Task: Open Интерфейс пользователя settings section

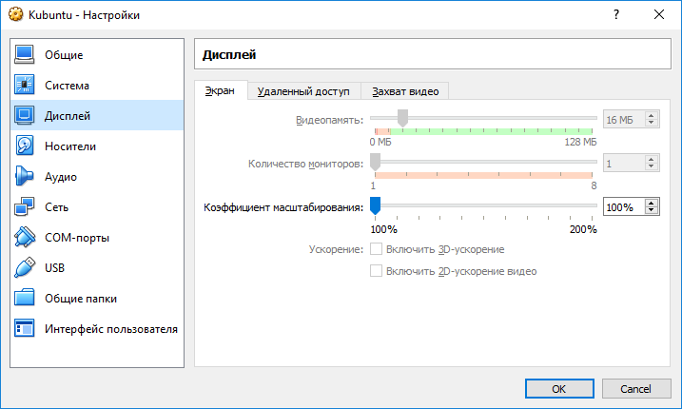Action: point(97,328)
